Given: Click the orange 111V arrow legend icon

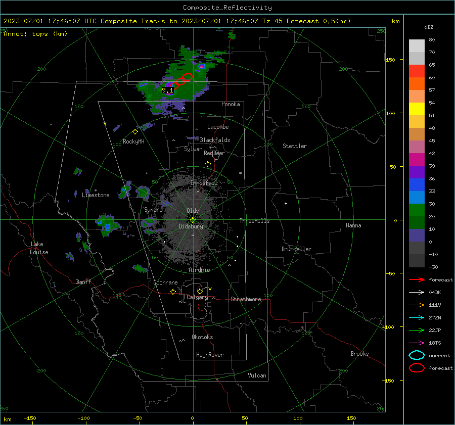Looking at the screenshot, I should pyautogui.click(x=417, y=305).
